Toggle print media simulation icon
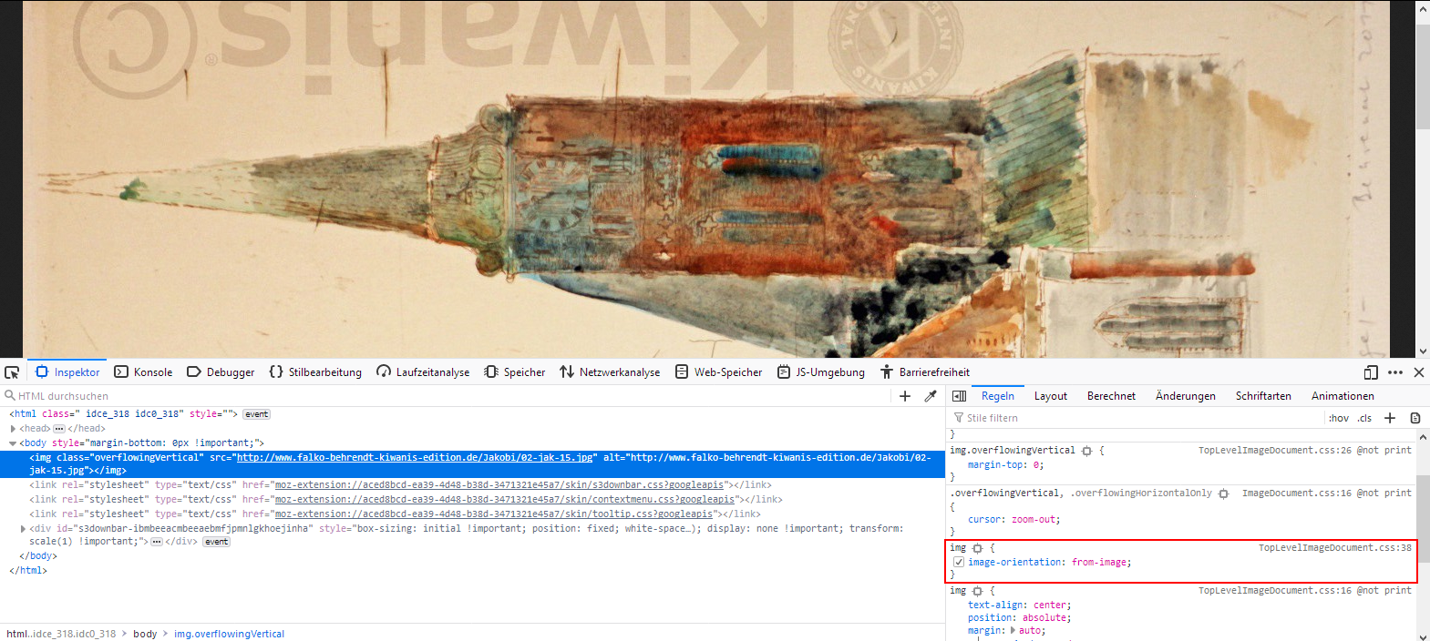1430x641 pixels. (1415, 418)
